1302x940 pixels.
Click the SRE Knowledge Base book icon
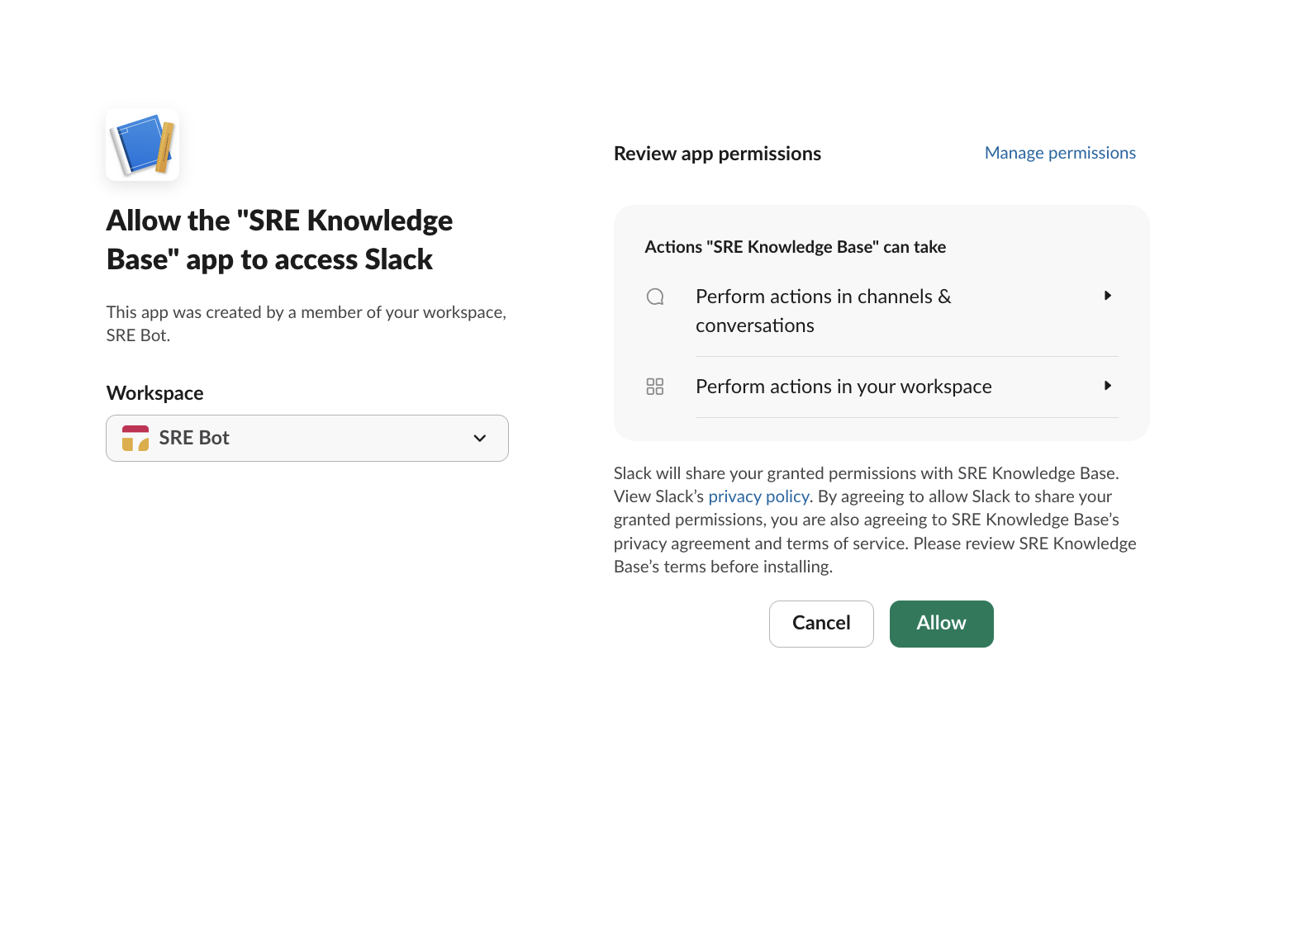143,145
